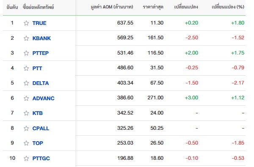Image resolution: width=254 pixels, height=167 pixels.
Task: Sort by มูลค่า AOM column header
Action: pos(112,7)
